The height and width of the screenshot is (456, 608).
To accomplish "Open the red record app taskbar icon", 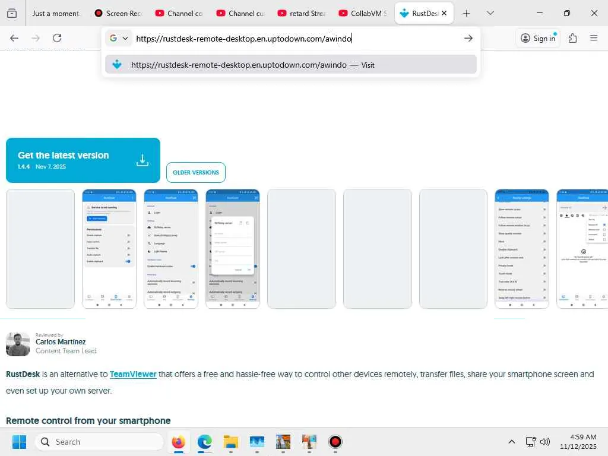I will coord(335,442).
